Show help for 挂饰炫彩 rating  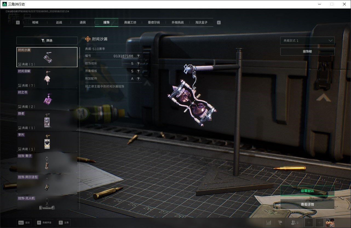click(x=138, y=64)
